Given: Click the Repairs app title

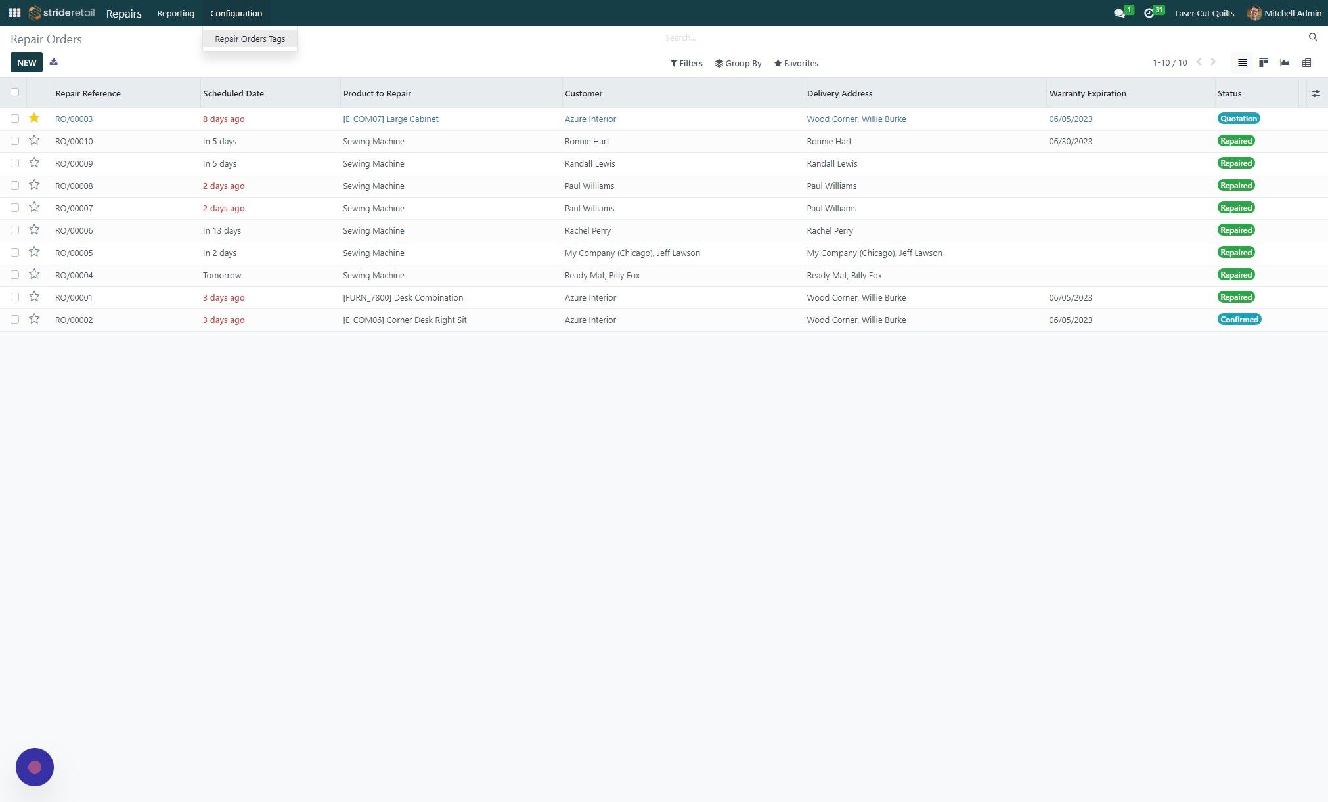Looking at the screenshot, I should pyautogui.click(x=123, y=13).
